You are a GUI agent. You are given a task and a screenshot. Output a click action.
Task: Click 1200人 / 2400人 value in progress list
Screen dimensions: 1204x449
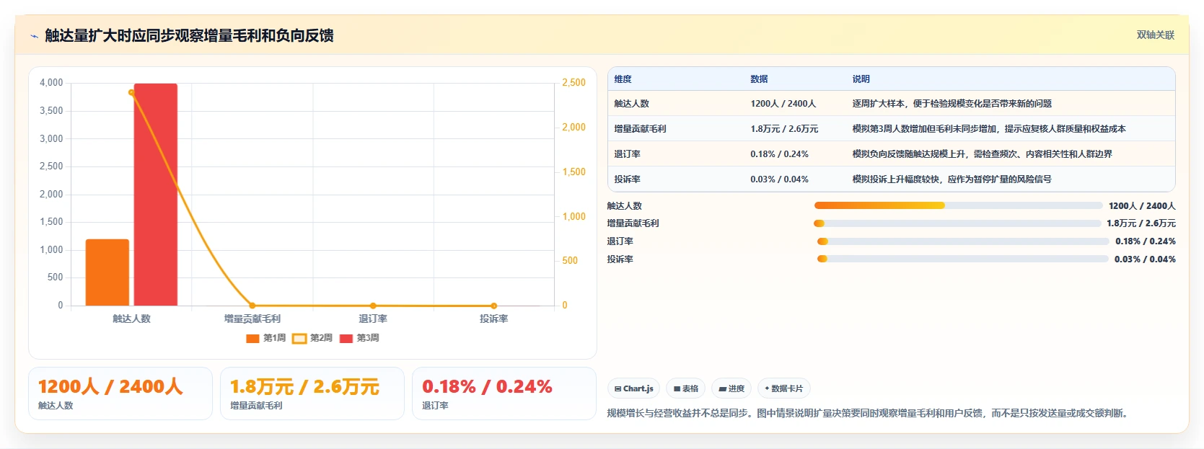pyautogui.click(x=1142, y=206)
